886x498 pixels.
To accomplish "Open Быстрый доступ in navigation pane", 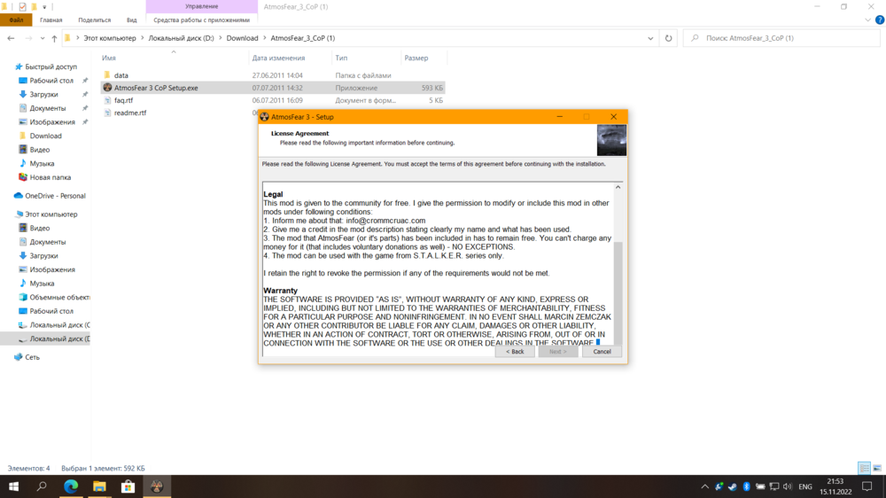I will [51, 66].
